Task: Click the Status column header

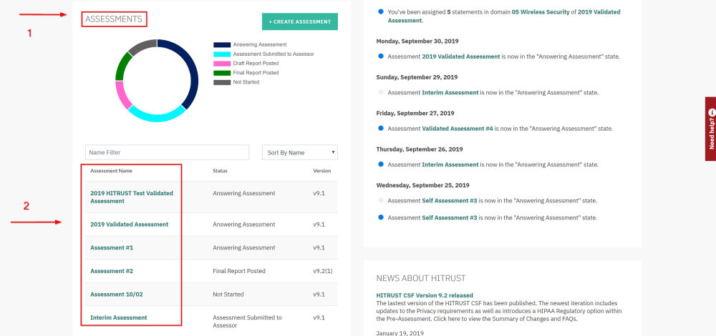Action: coord(220,171)
